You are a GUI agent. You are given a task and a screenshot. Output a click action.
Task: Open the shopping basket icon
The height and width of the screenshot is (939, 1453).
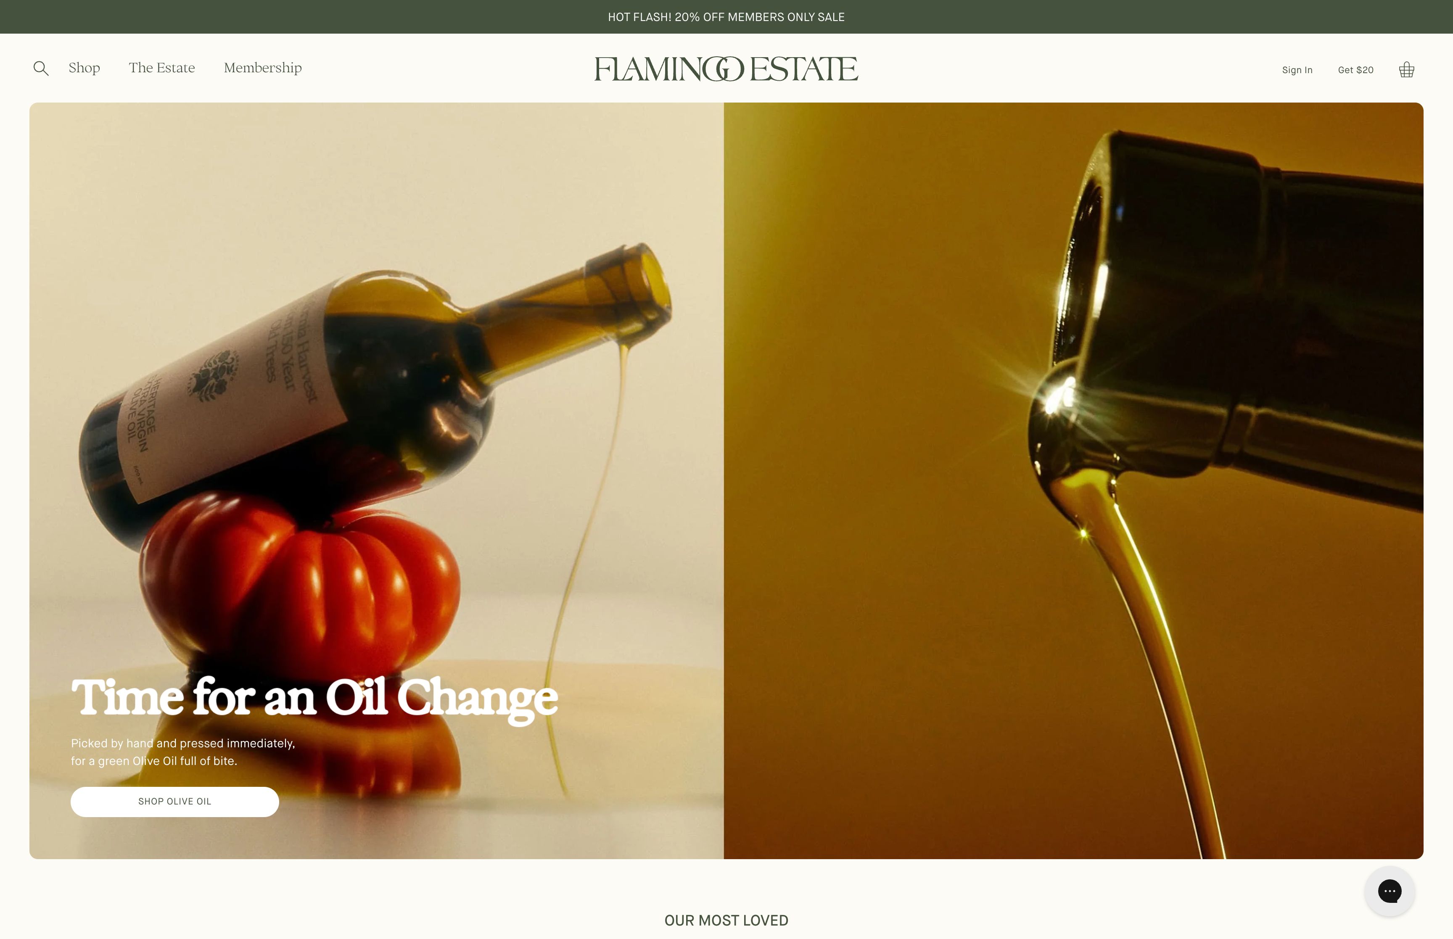1406,69
